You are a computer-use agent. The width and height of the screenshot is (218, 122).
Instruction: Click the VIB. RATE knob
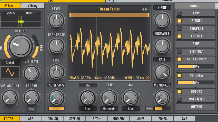[32, 74]
